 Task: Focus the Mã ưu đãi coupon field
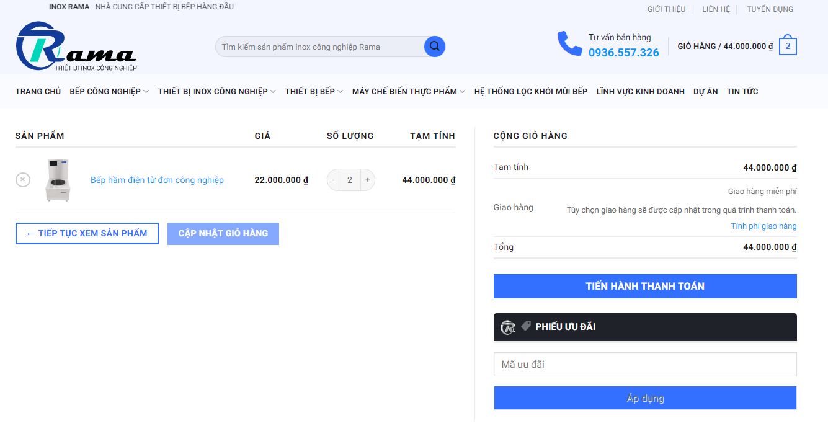645,365
